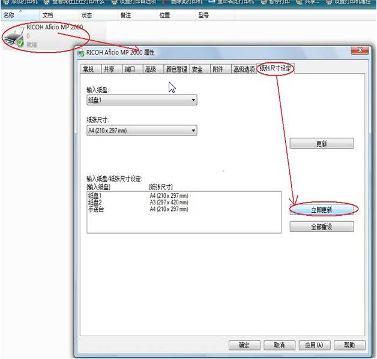Select the RICOH Aficio MP 2000 printer icon
Viewport: 377px width, 359px height.
tap(14, 38)
